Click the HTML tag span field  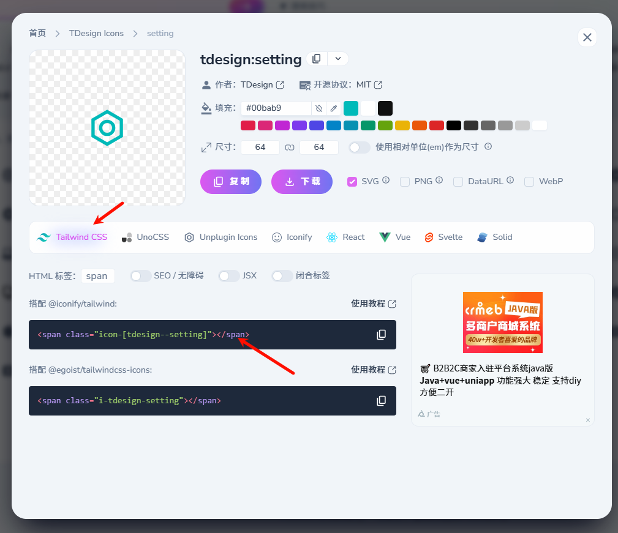point(98,276)
